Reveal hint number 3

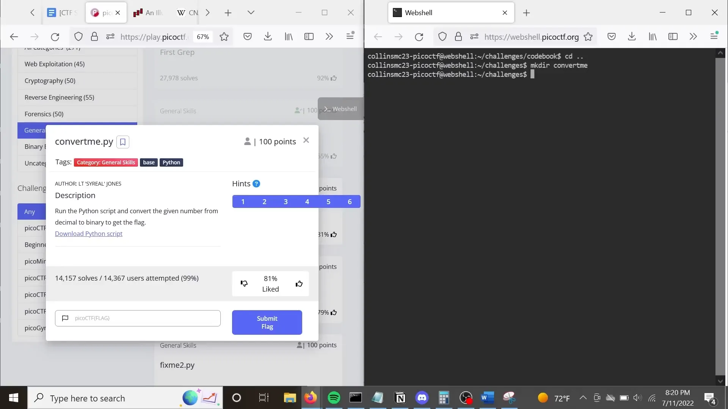pyautogui.click(x=286, y=201)
